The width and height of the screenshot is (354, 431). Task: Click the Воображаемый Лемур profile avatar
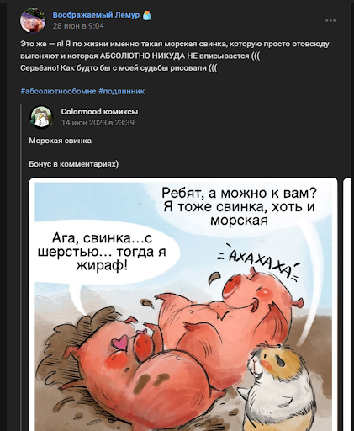[x=33, y=20]
